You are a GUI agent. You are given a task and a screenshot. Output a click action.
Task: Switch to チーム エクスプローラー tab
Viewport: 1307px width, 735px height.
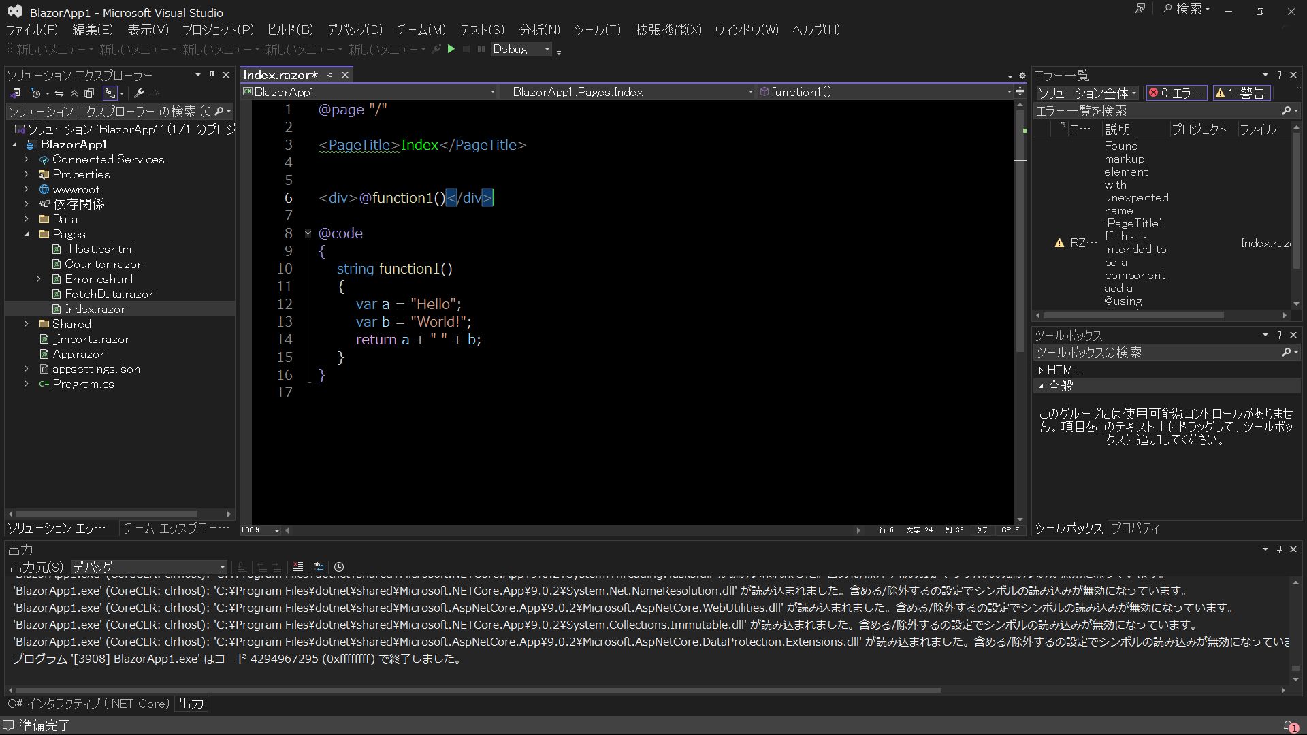(x=176, y=528)
